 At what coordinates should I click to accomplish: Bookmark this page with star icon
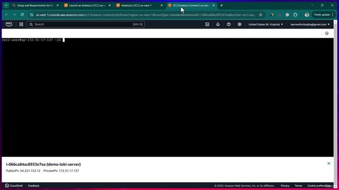(x=261, y=15)
